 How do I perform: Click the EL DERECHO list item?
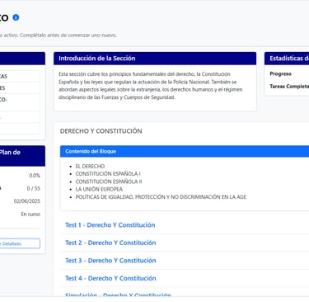[90, 167]
